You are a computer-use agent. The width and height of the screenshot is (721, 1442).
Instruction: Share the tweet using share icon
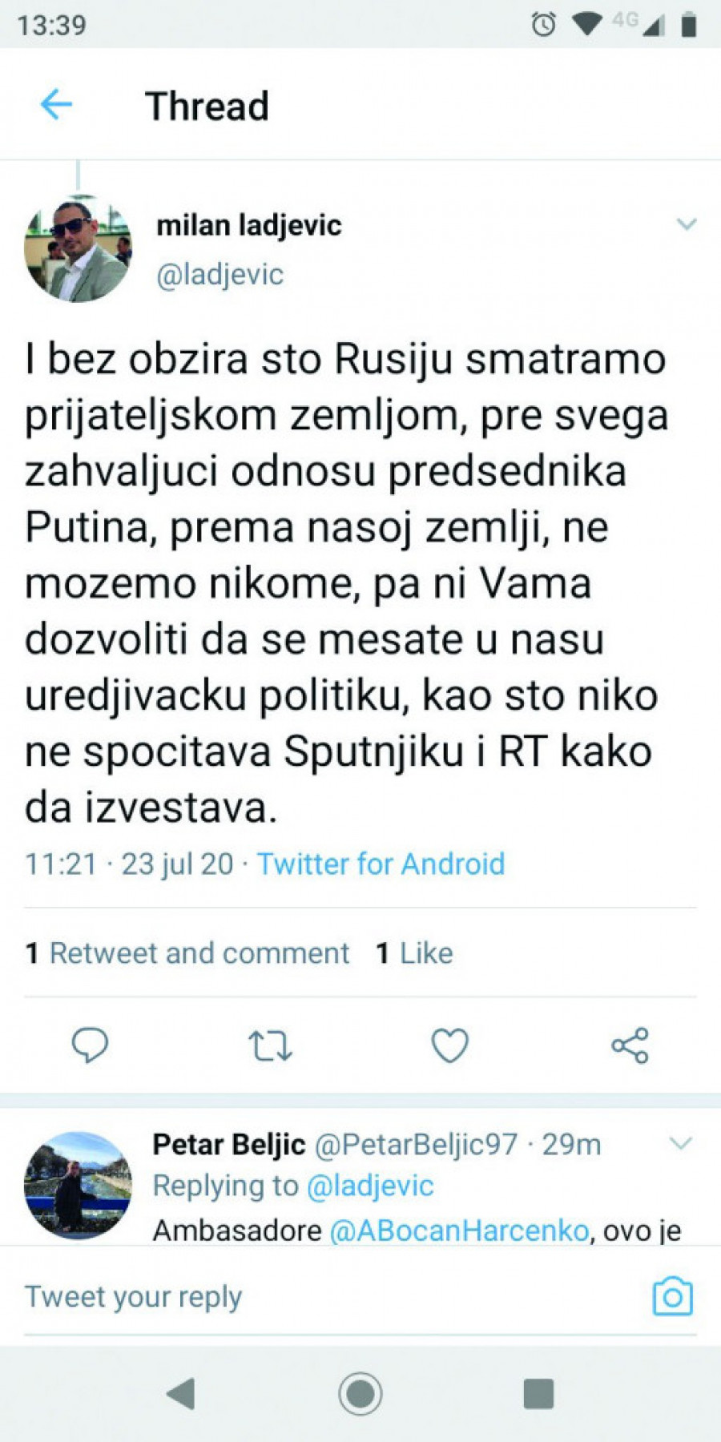[630, 1045]
